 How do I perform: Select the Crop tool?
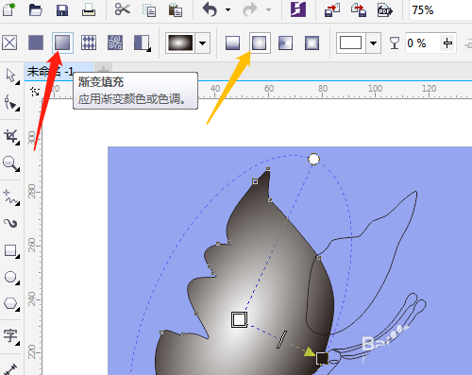(11, 137)
